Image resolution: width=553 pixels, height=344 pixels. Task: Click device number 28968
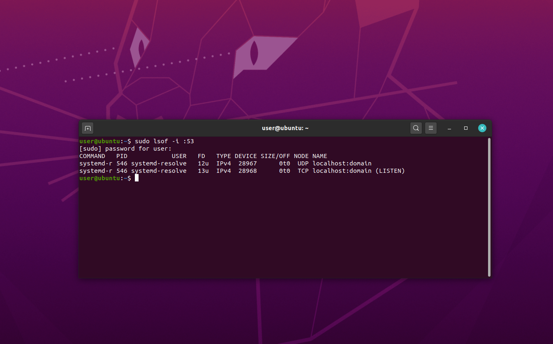248,171
